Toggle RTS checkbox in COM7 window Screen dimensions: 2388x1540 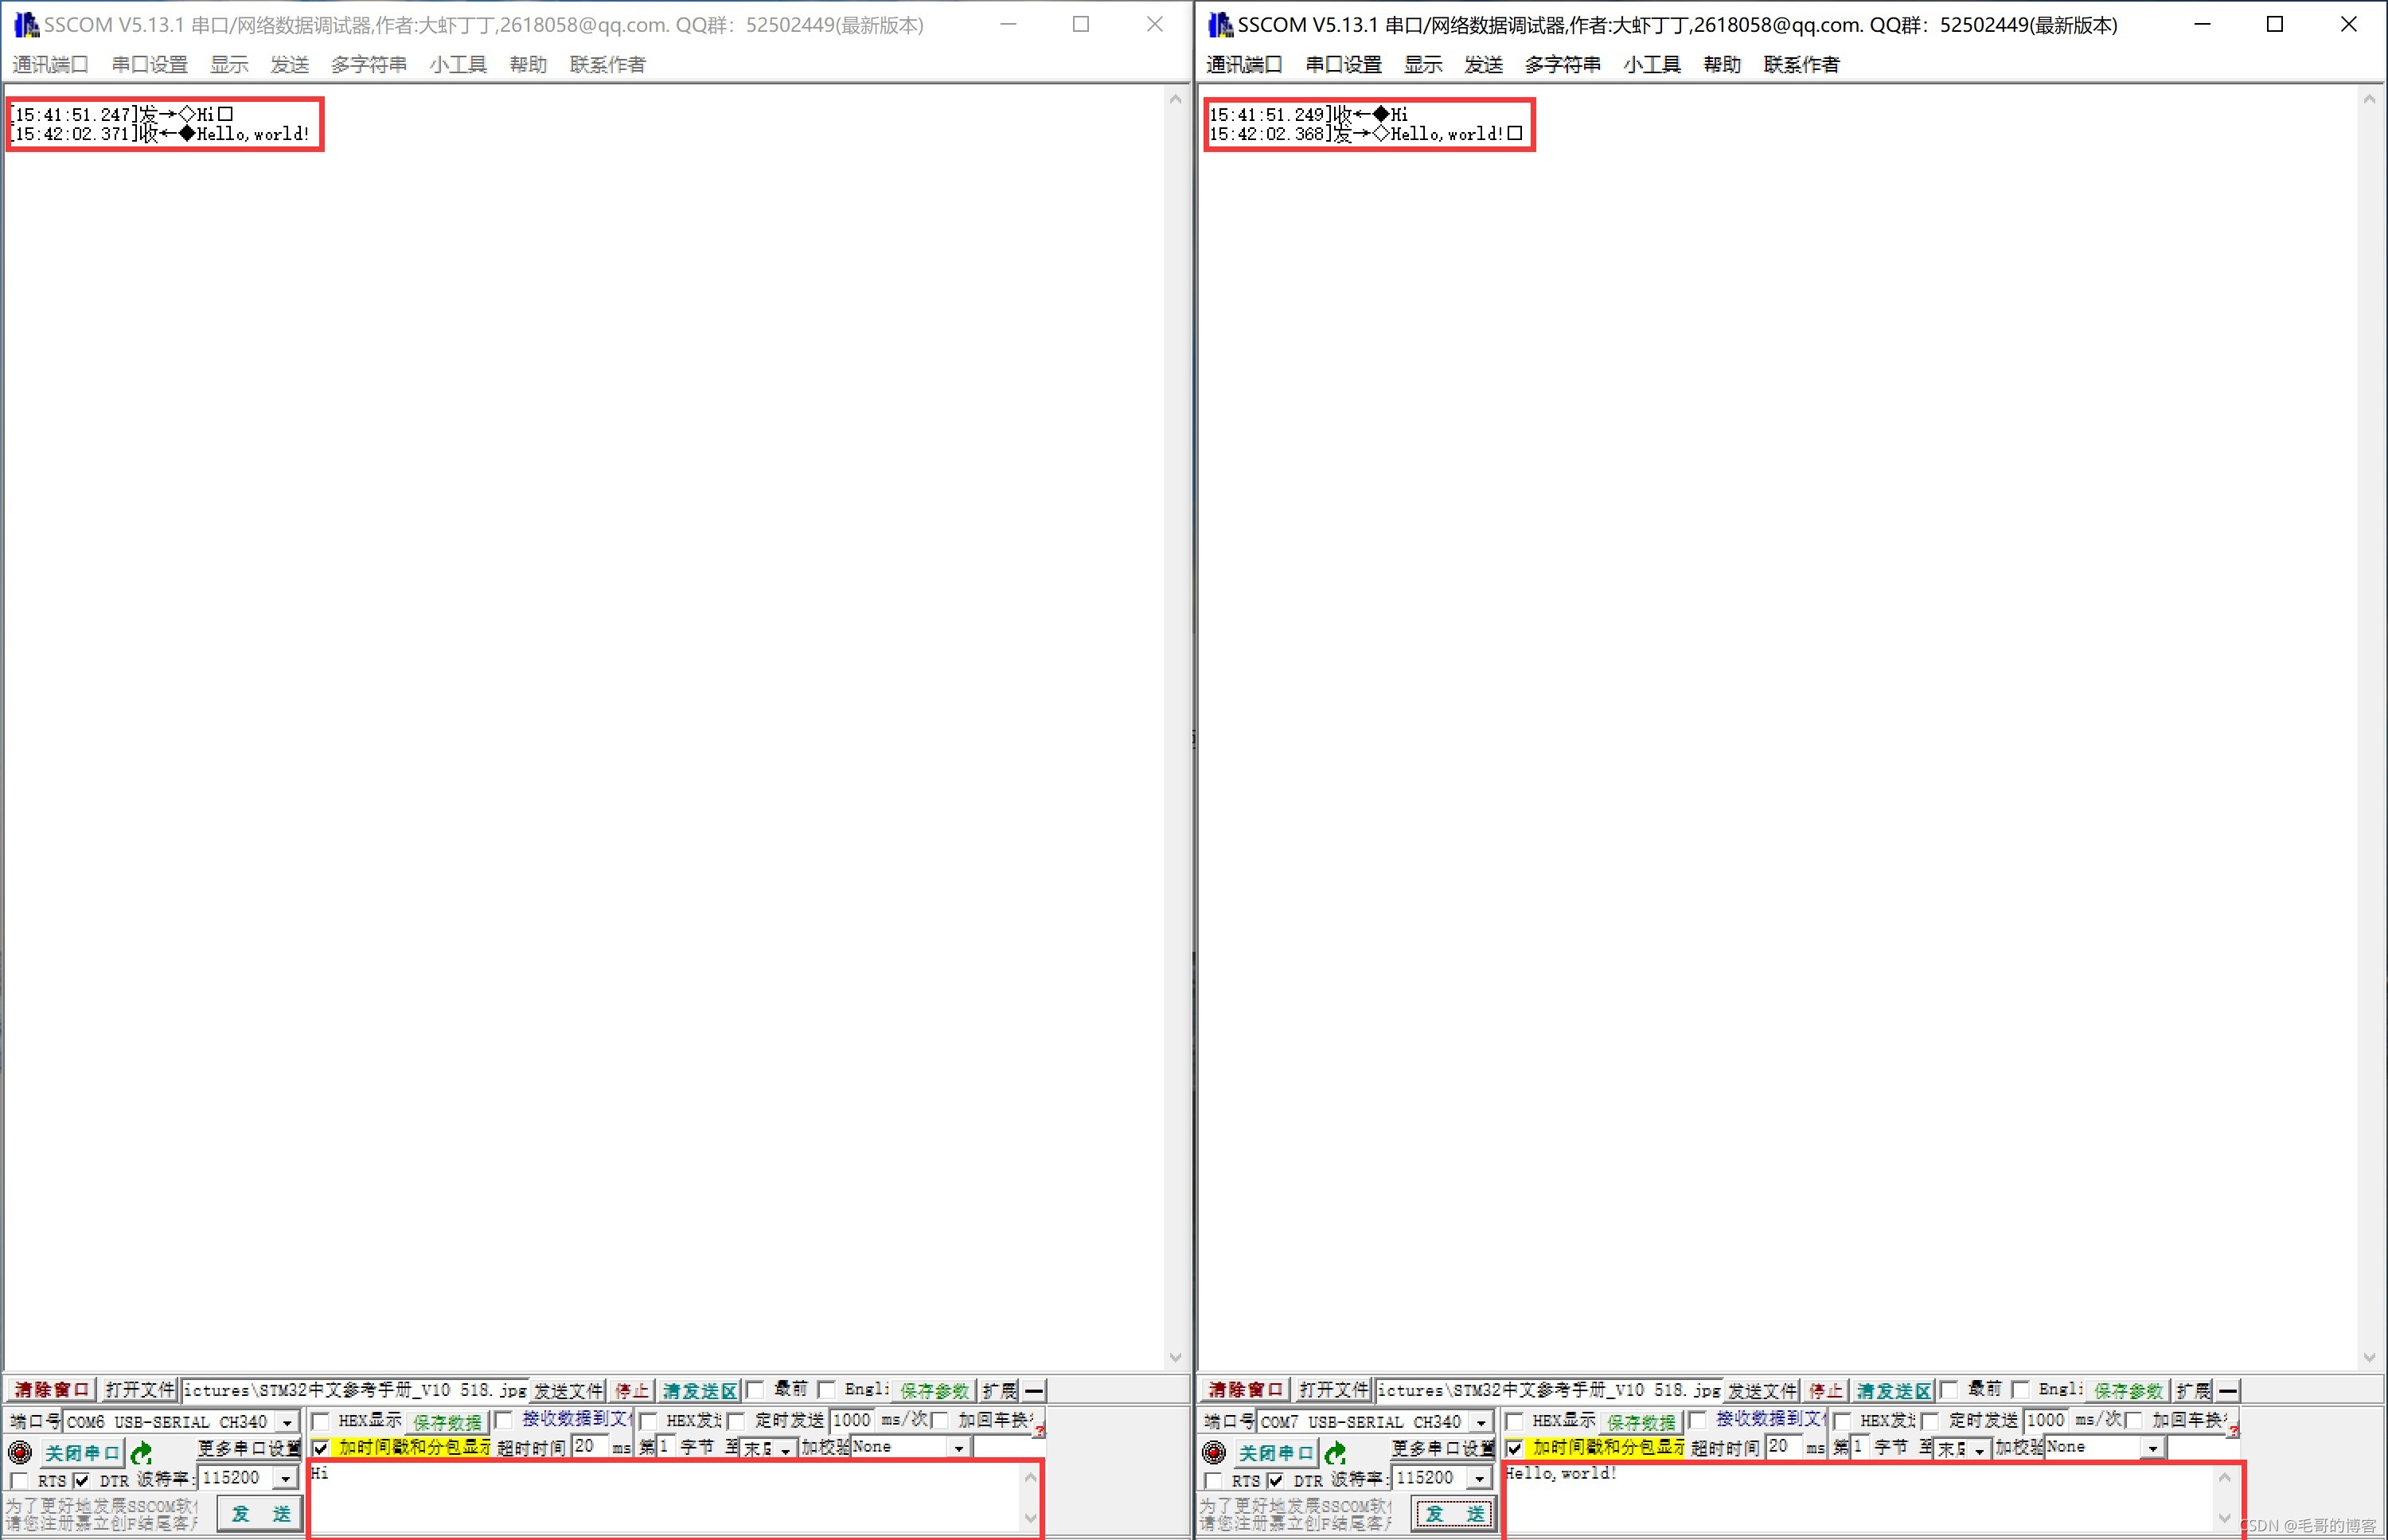(x=1213, y=1481)
